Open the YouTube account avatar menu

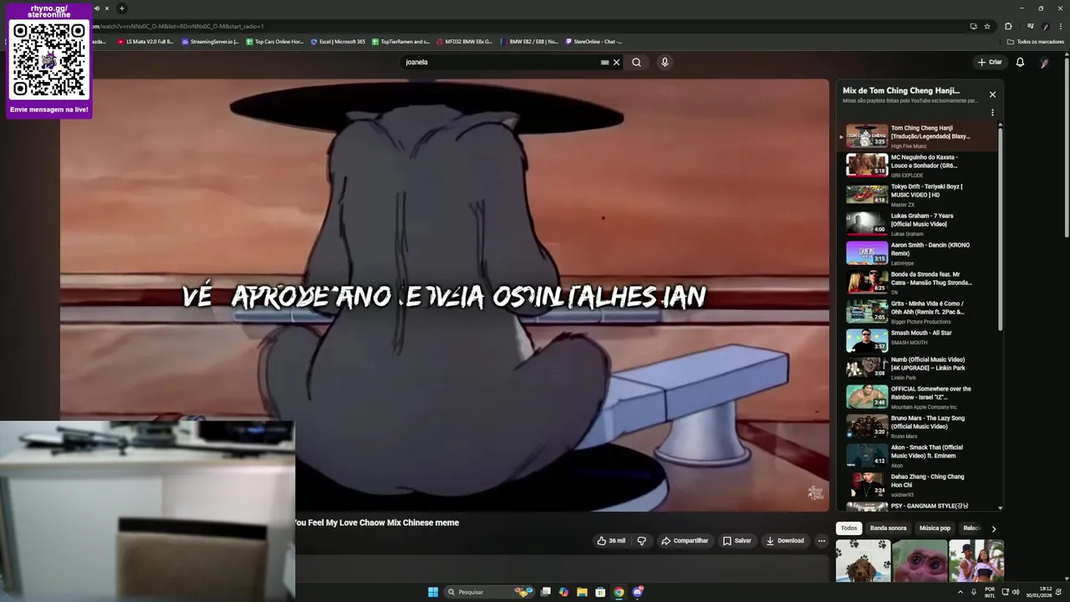coord(1044,62)
